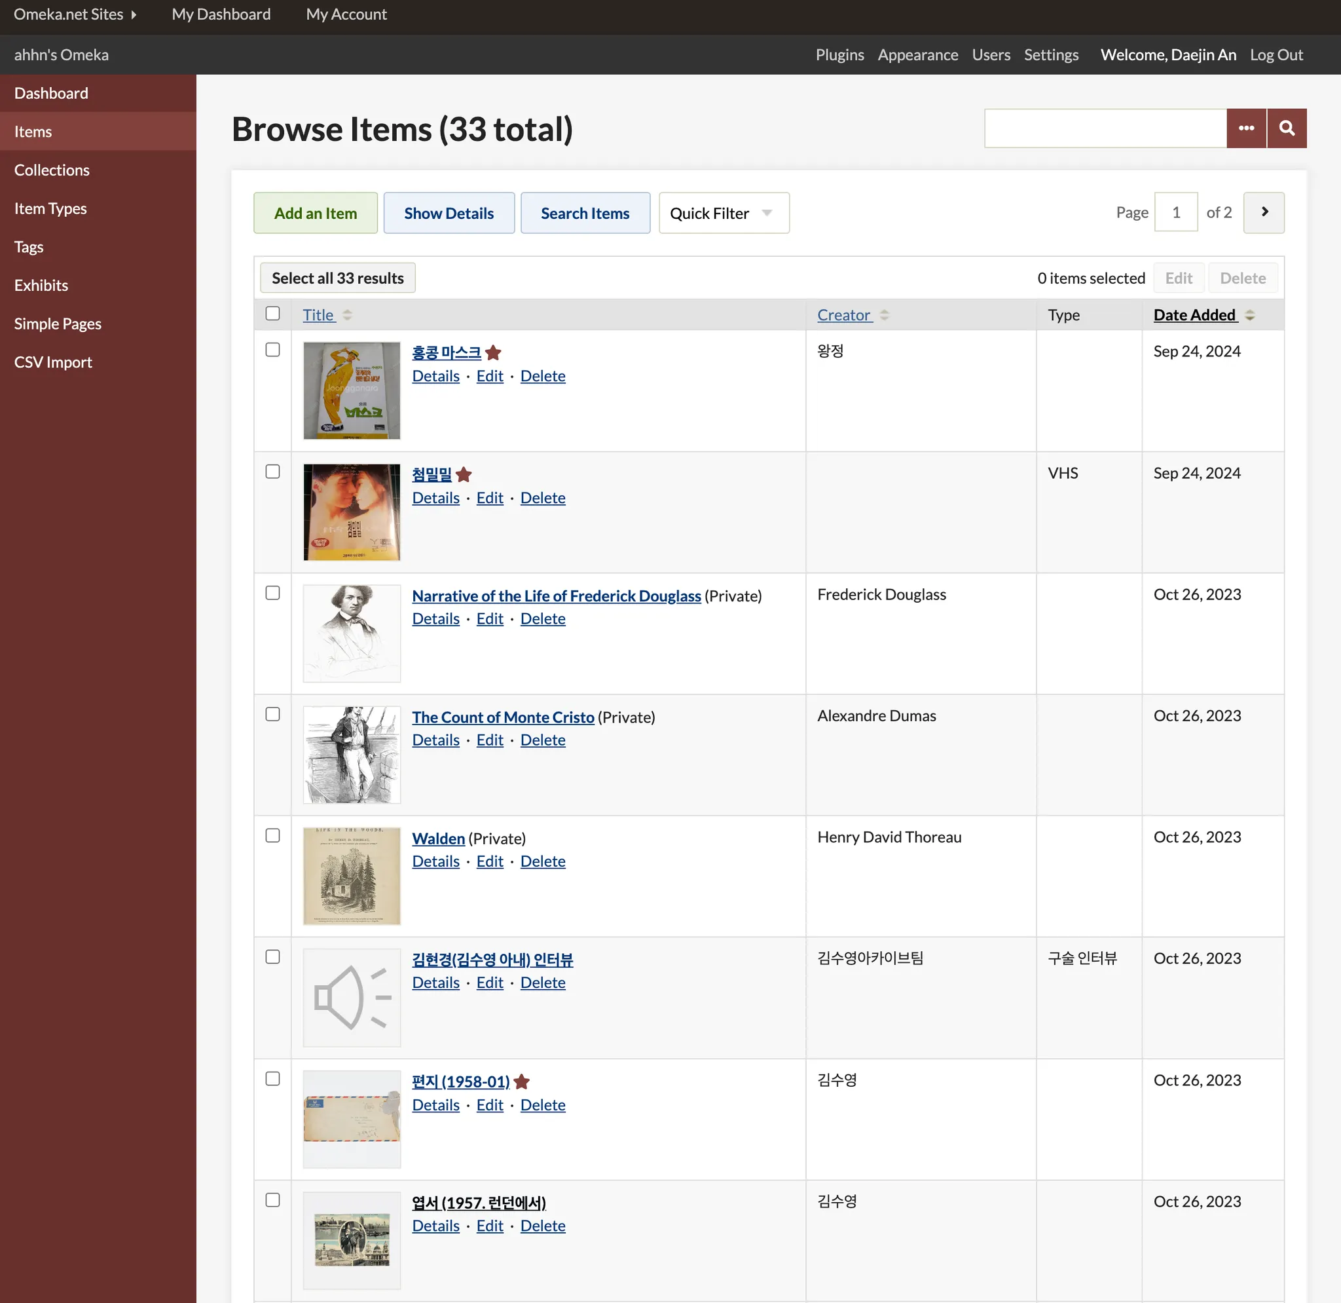This screenshot has height=1303, width=1341.
Task: Open Collections in the sidebar
Action: point(52,170)
